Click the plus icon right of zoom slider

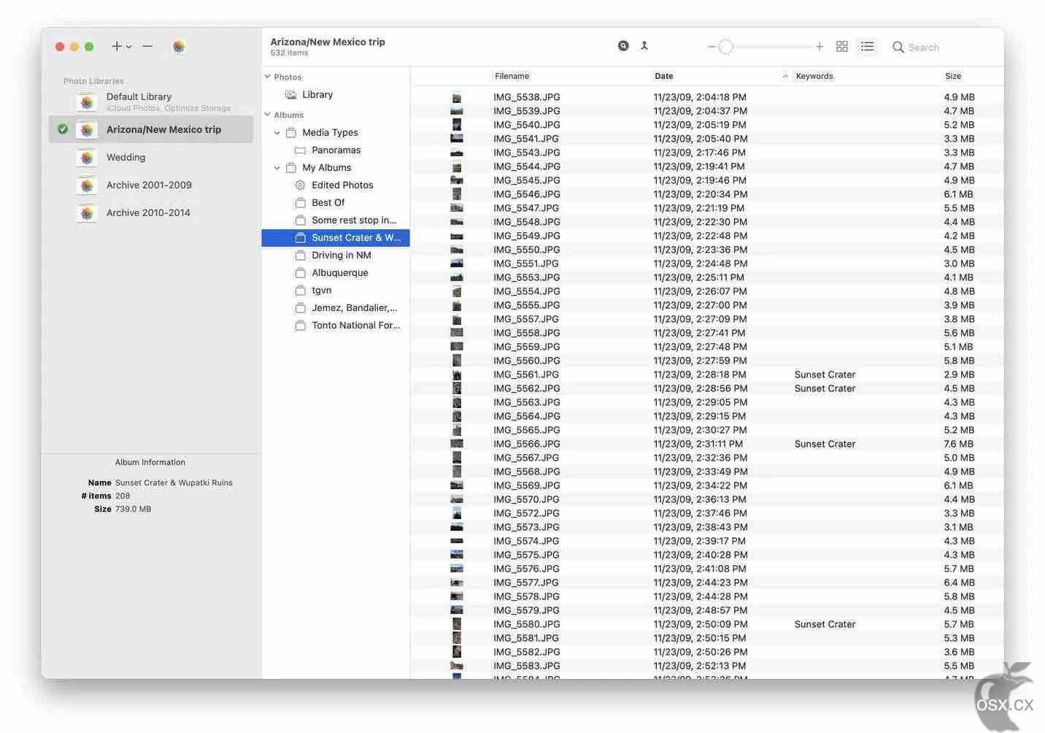coord(820,47)
